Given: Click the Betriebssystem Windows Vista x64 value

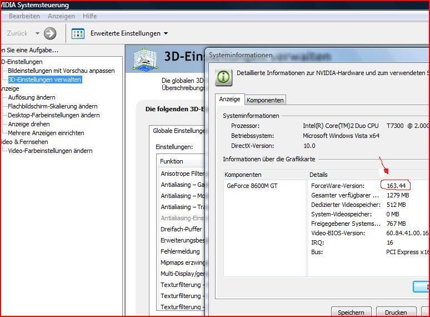Looking at the screenshot, I should pos(341,136).
